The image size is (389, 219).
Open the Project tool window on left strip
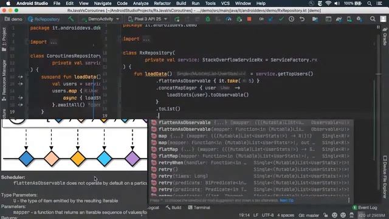coord(4,39)
